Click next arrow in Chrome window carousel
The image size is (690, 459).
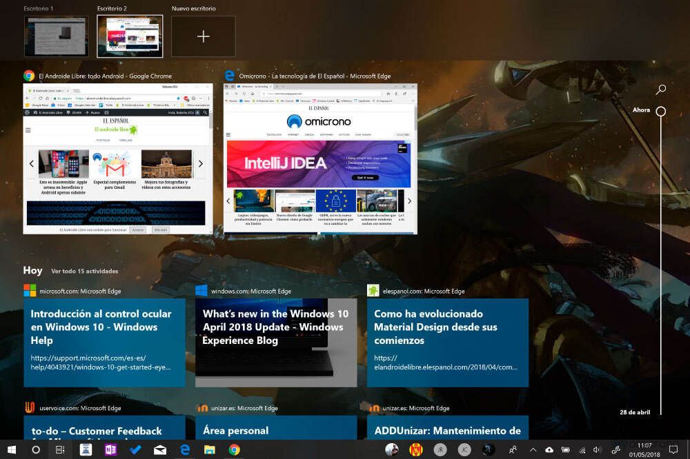tap(201, 163)
